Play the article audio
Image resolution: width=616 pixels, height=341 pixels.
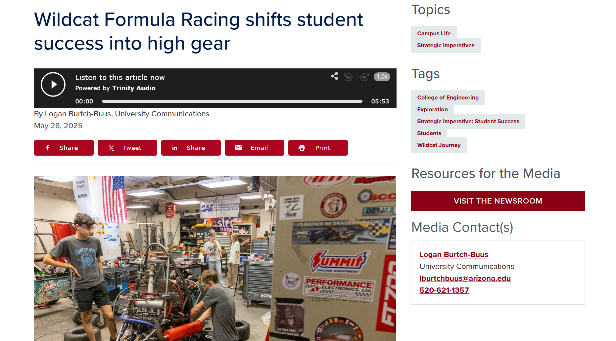[x=53, y=85]
